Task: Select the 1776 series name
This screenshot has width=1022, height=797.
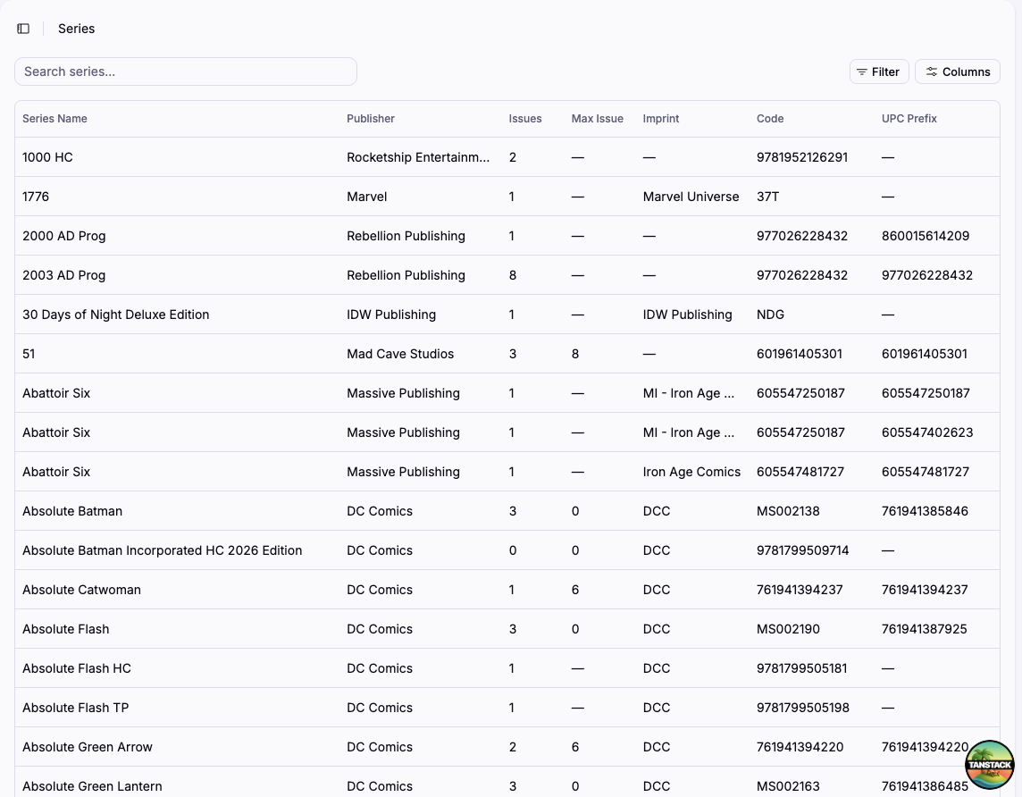Action: pos(35,197)
